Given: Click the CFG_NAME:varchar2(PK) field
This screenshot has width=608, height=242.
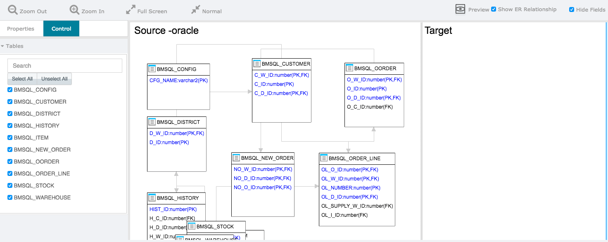Looking at the screenshot, I should tap(178, 81).
